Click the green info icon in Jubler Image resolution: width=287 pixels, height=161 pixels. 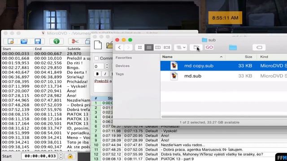(x=57, y=41)
